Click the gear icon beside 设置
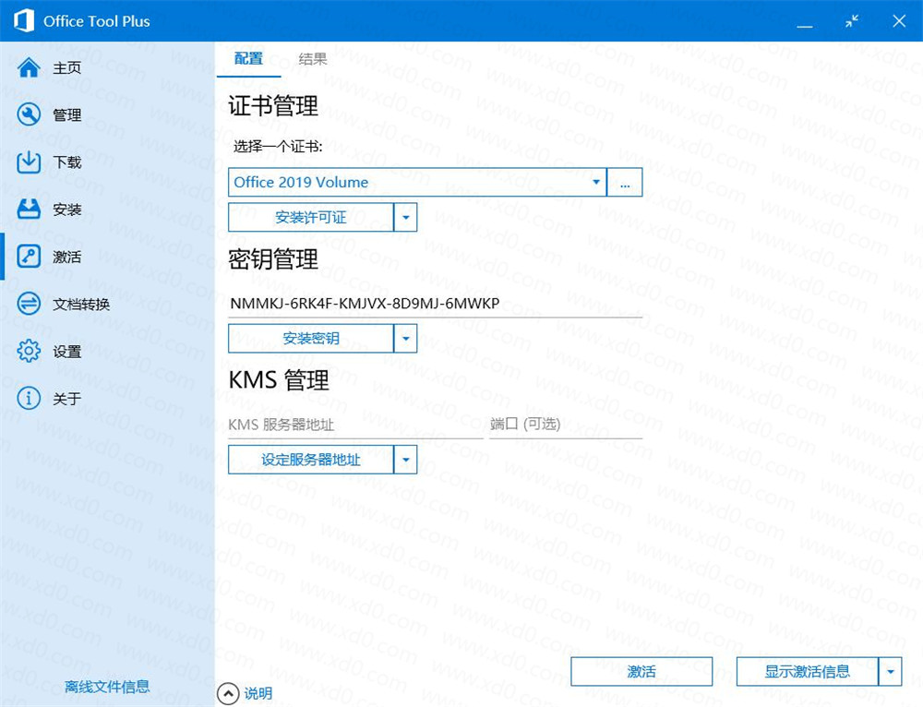 coord(29,352)
